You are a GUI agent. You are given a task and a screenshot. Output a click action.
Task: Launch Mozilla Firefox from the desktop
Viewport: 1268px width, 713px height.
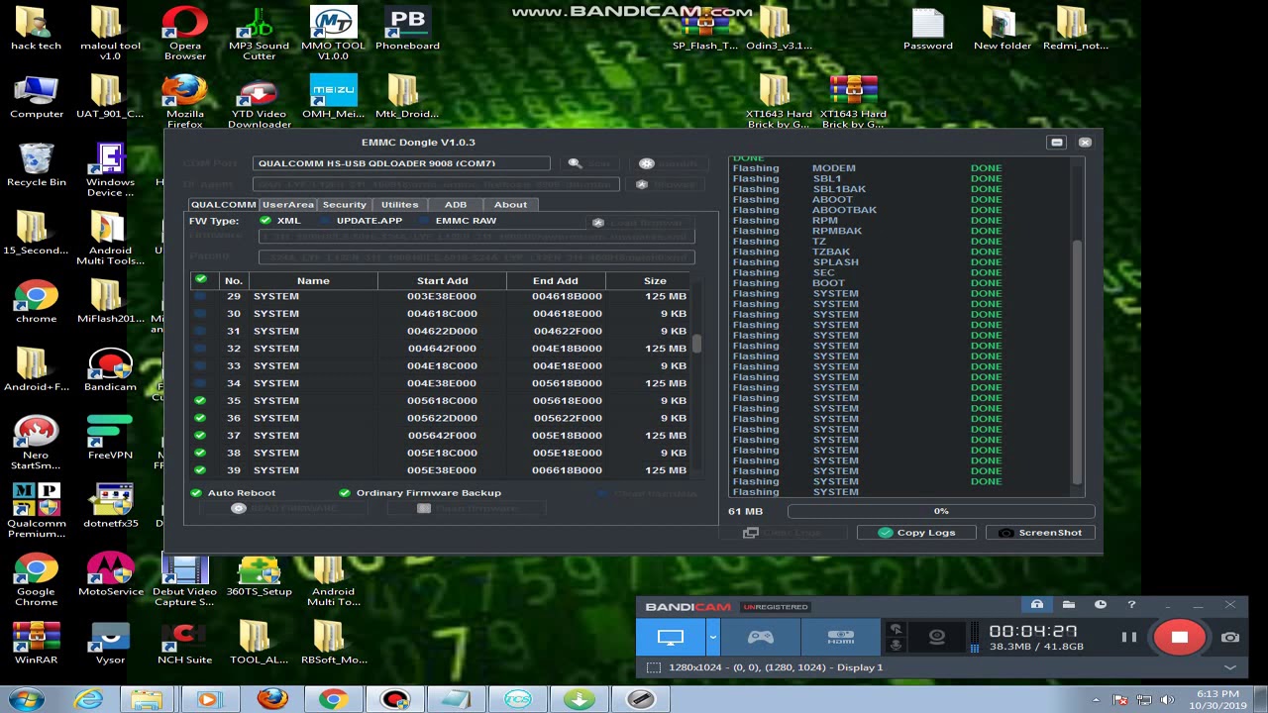tap(184, 101)
